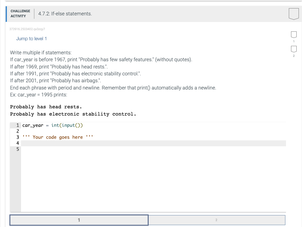This screenshot has height=227, width=302.
Task: Open the Jump to level 1 link
Action: 31,38
